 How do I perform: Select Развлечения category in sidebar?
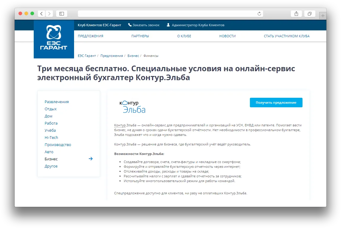tap(57, 102)
